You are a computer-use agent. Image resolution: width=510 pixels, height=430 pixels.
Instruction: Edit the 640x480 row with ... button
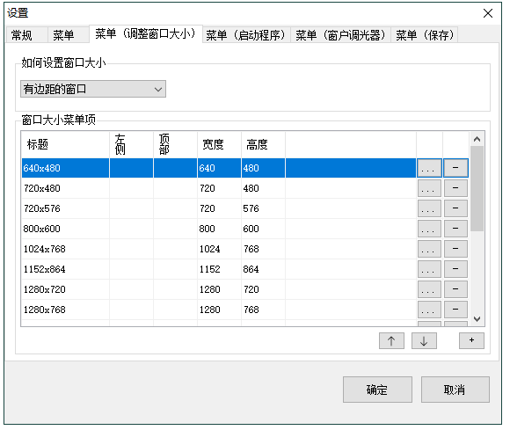point(429,168)
